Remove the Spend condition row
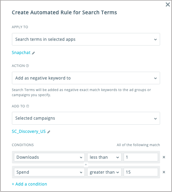 pos(164,172)
